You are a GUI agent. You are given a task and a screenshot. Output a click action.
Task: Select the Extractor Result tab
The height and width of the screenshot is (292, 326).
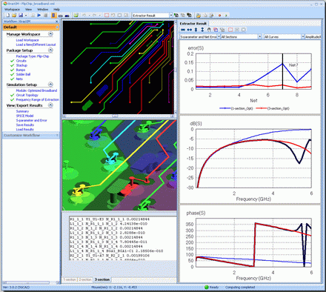tap(193, 24)
